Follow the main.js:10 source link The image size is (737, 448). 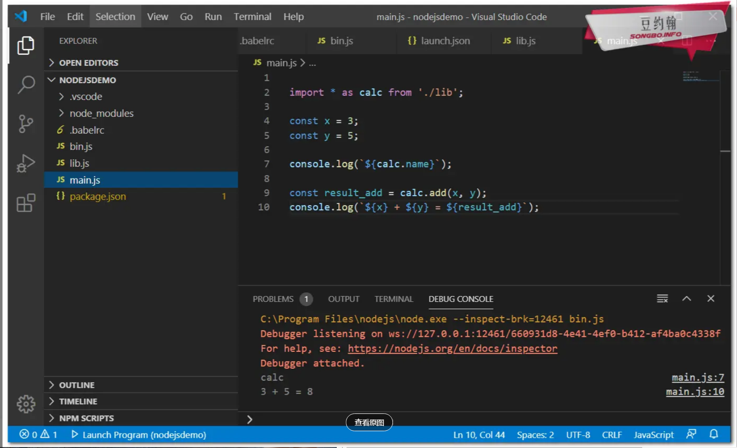click(x=695, y=392)
